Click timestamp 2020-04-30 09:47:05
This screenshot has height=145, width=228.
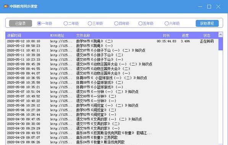click(x=24, y=119)
